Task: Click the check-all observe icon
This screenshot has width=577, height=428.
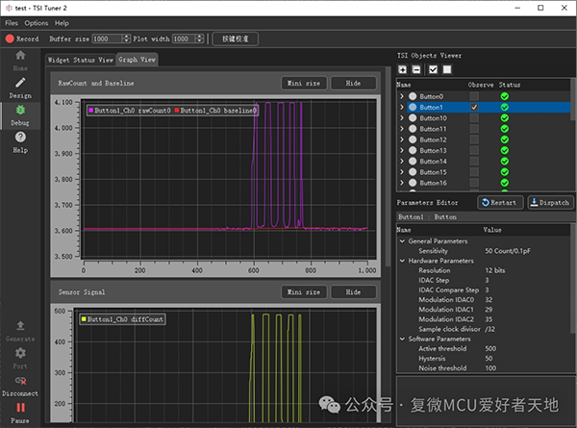Action: coord(433,69)
